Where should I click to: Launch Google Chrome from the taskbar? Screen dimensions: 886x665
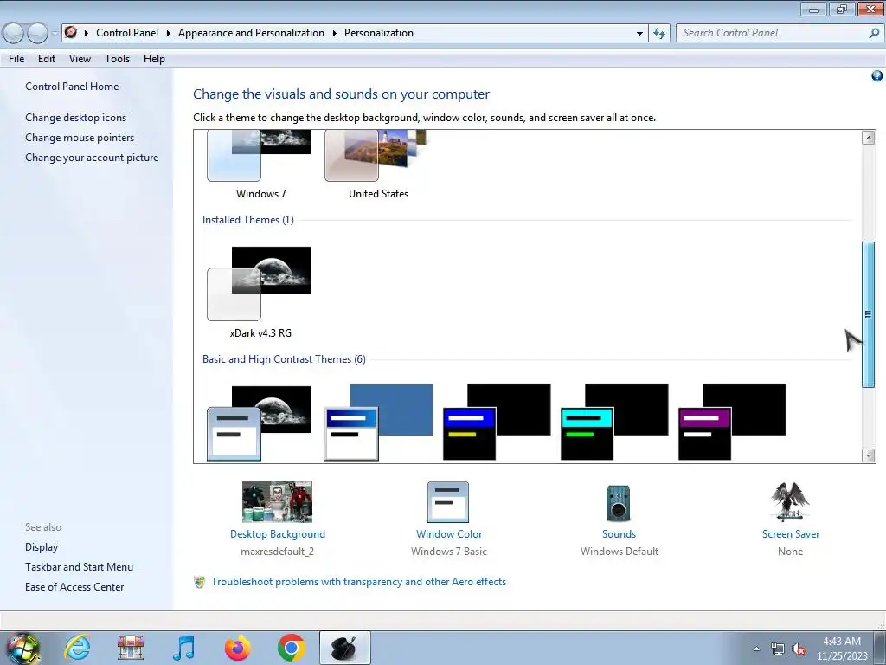(x=291, y=648)
